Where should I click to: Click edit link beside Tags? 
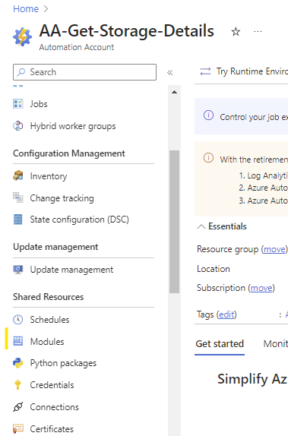[226, 314]
